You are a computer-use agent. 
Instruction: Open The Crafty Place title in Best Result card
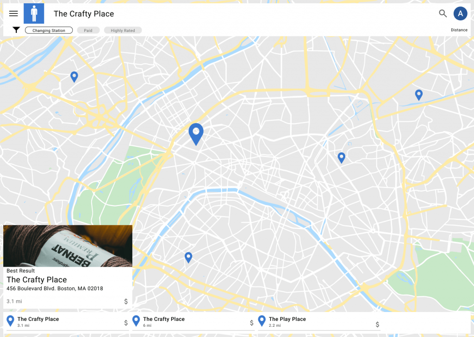(x=37, y=280)
